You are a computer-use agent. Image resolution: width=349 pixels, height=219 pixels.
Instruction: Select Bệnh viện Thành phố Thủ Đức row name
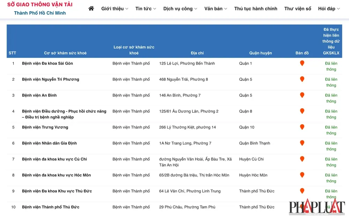(51, 207)
